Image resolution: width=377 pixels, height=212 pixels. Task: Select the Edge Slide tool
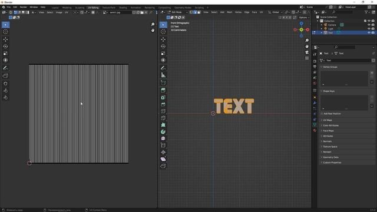[163, 145]
